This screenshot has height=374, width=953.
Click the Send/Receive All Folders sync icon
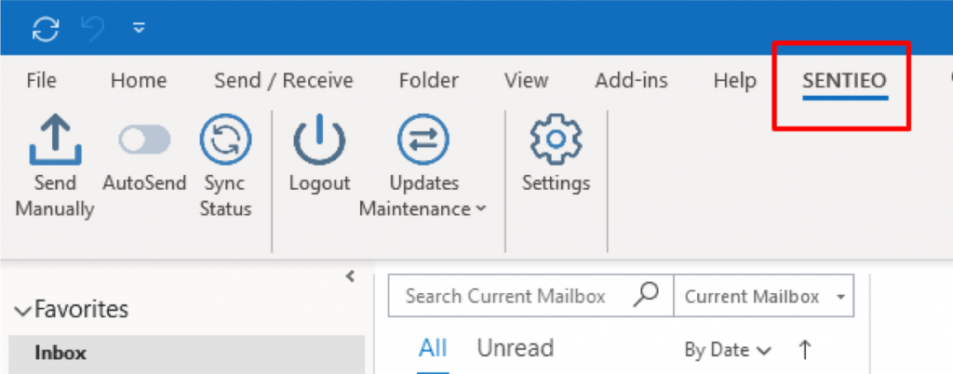(47, 29)
